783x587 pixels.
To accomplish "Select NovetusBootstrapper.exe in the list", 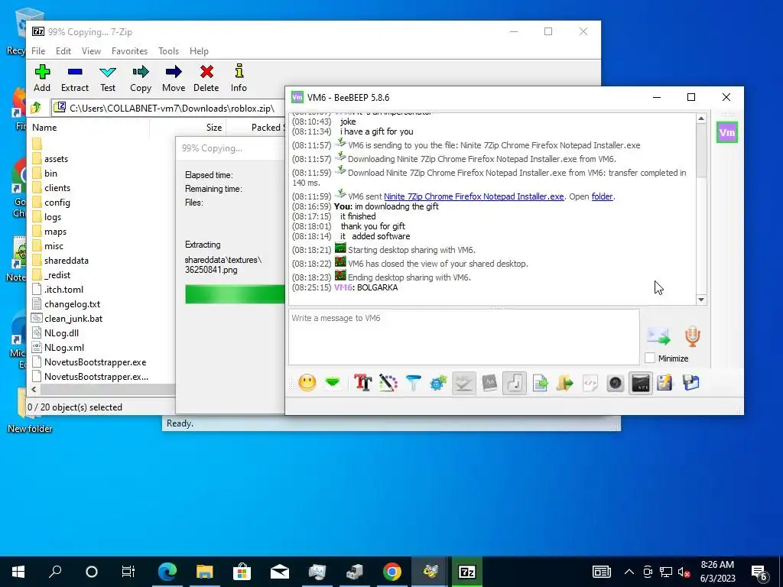I will (96, 362).
